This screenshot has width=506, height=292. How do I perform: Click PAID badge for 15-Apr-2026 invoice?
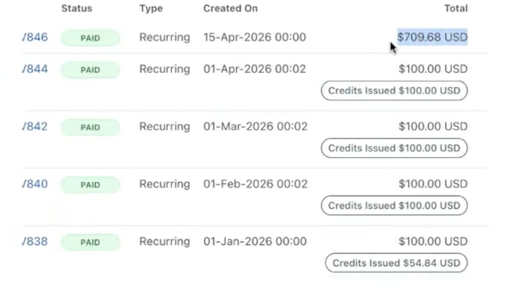pyautogui.click(x=91, y=38)
